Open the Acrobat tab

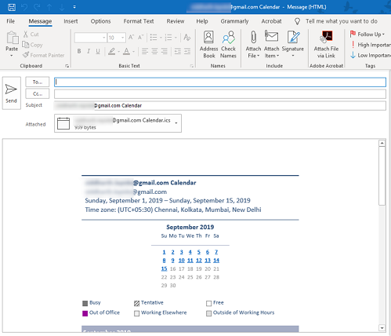pyautogui.click(x=272, y=21)
